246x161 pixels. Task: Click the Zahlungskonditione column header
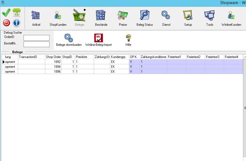(153, 57)
